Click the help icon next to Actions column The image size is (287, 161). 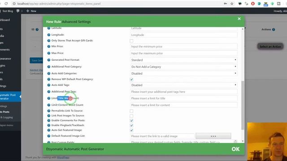pos(274,30)
